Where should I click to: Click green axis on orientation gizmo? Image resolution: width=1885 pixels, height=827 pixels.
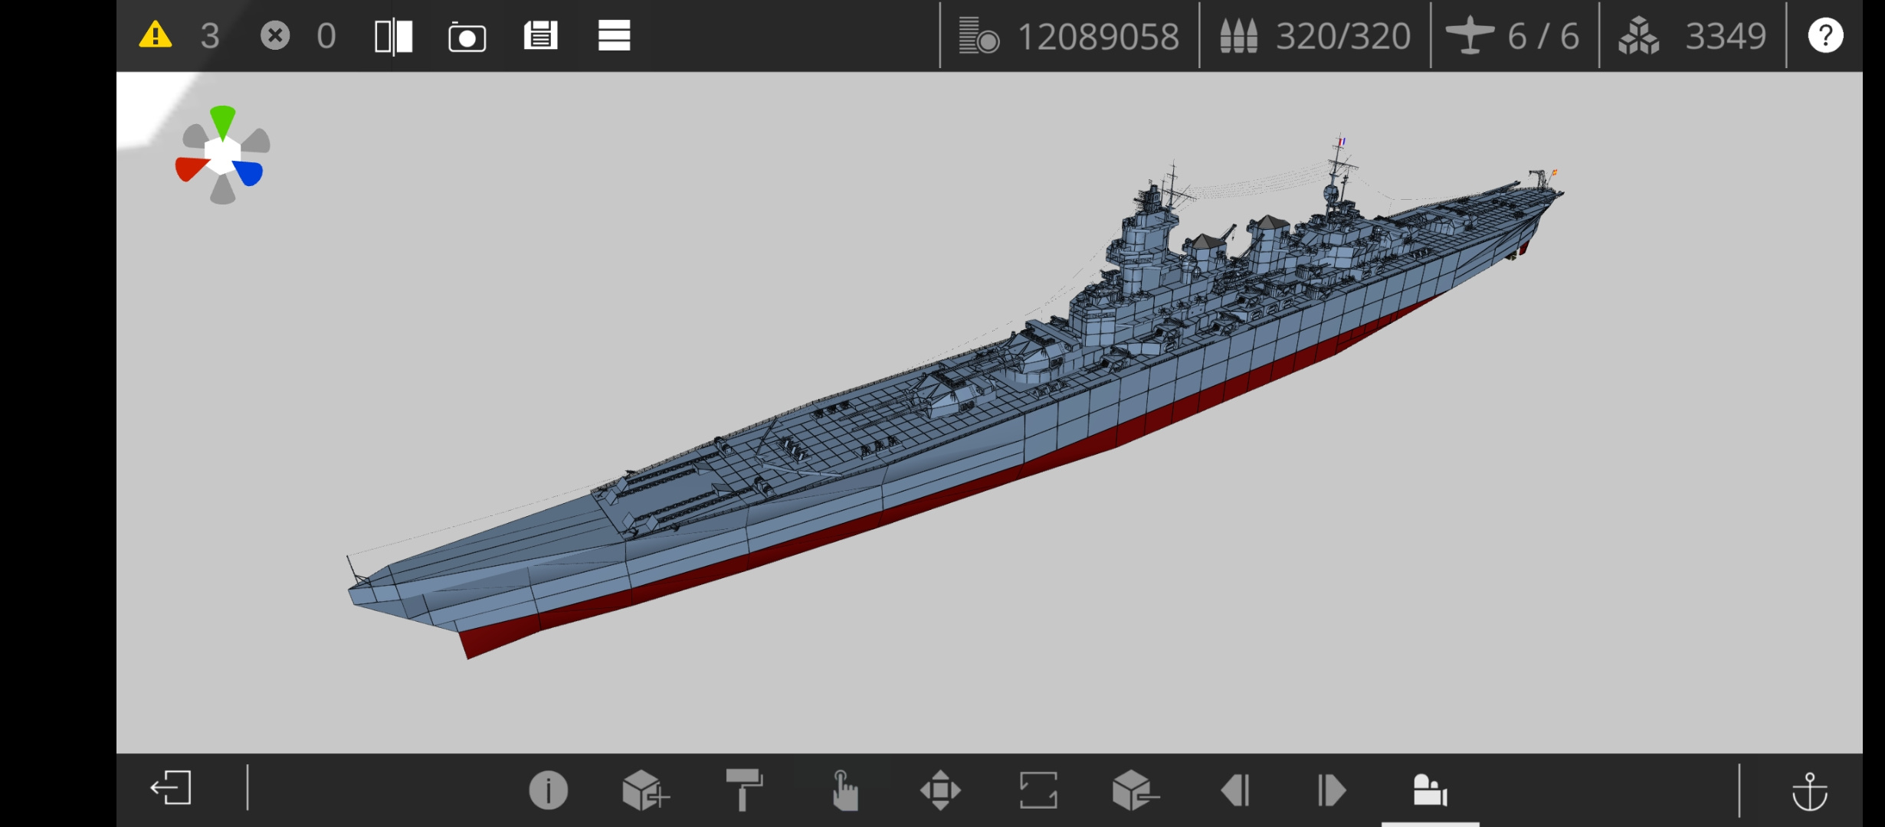pos(223,123)
